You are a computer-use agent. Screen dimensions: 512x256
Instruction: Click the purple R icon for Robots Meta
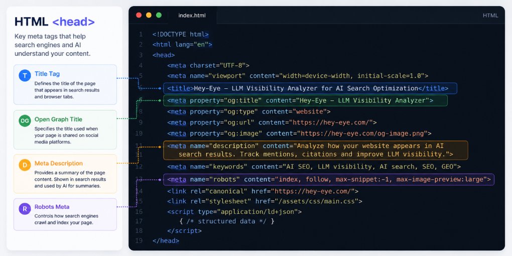[25, 209]
